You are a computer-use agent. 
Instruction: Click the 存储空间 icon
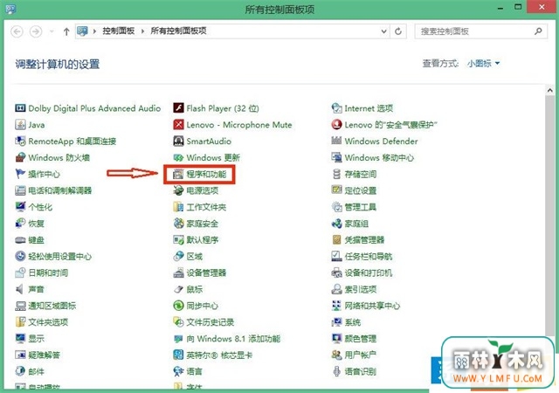pos(336,174)
